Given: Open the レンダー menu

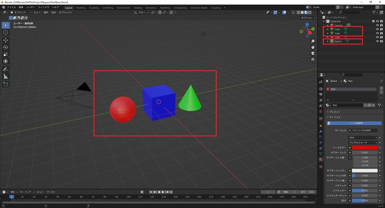Looking at the screenshot, I should pyautogui.click(x=31, y=7).
